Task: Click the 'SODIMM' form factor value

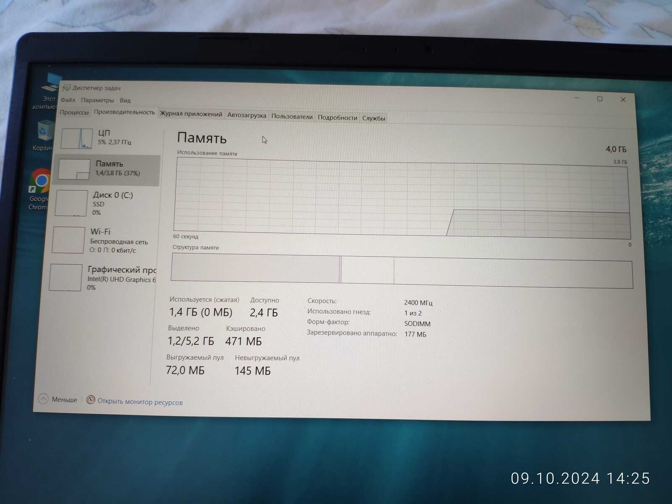Action: pyautogui.click(x=417, y=324)
